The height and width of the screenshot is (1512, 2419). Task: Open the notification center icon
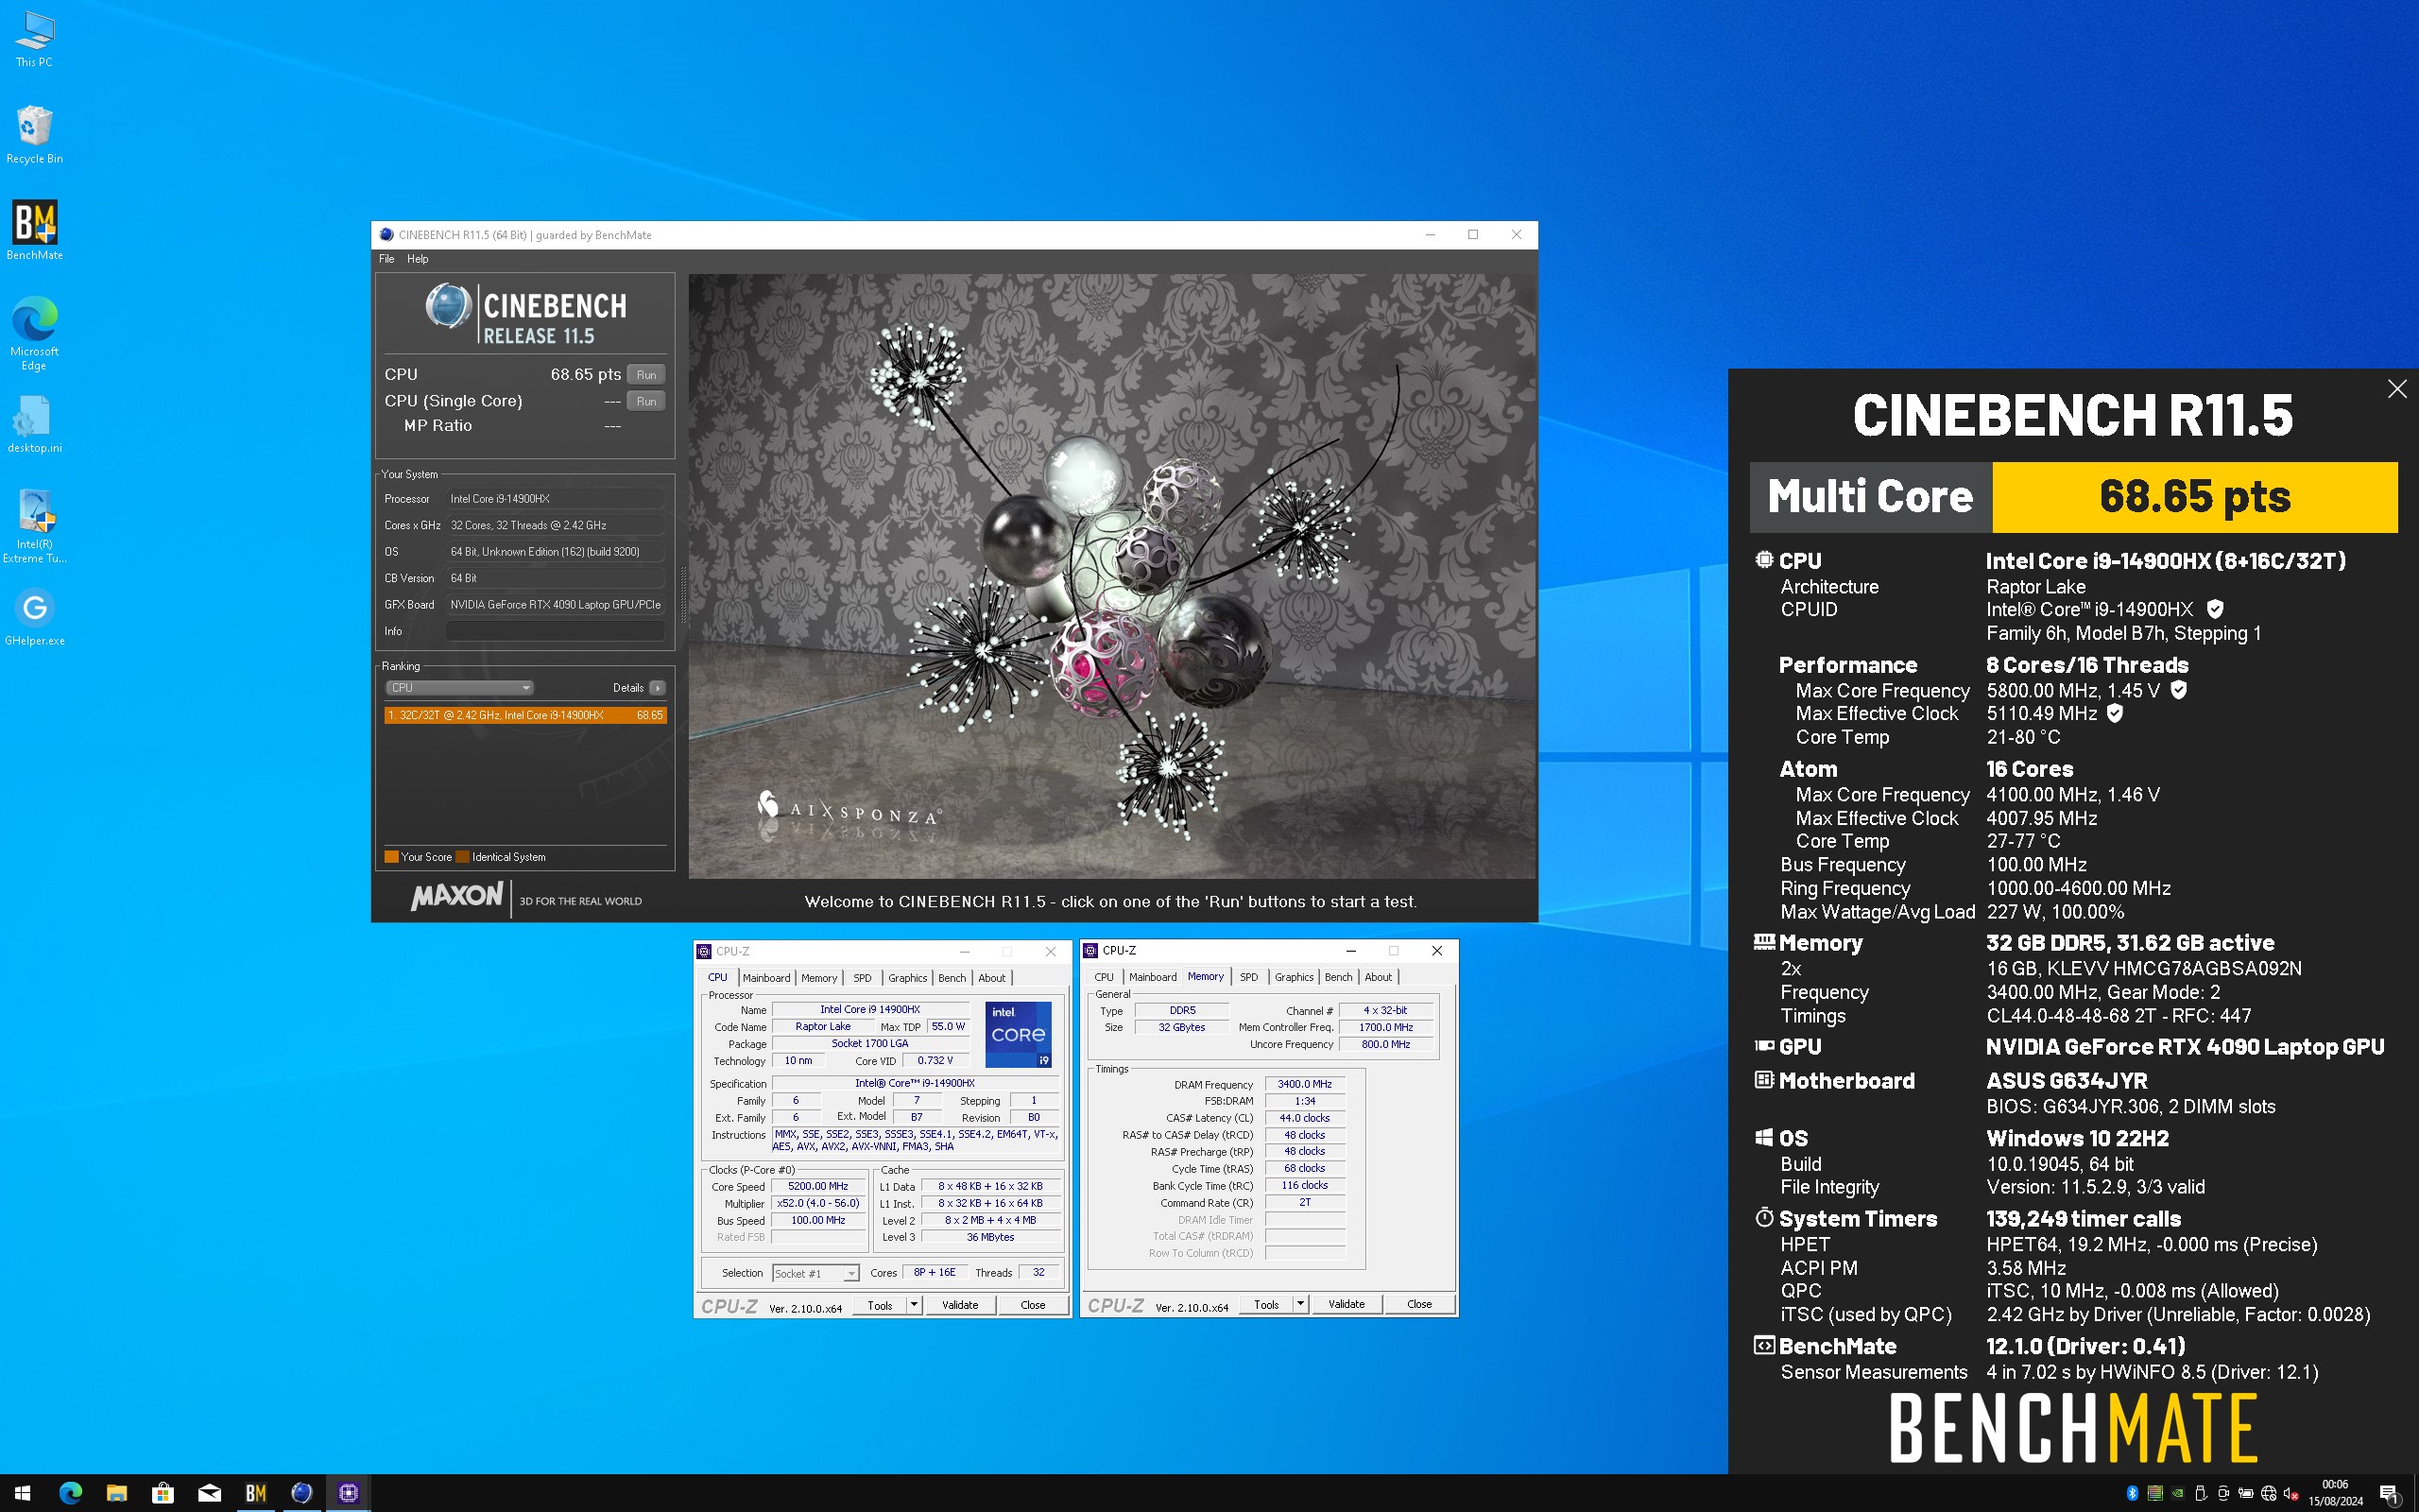pyautogui.click(x=2391, y=1494)
